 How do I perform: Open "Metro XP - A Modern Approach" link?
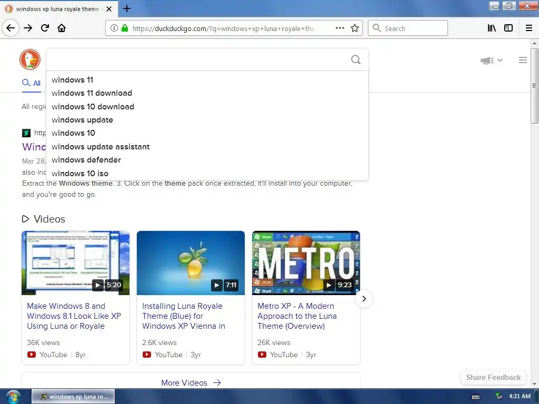[x=297, y=316]
